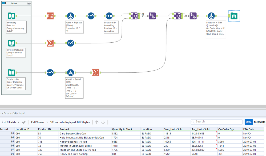Image resolution: width=266 pixels, height=156 pixels.
Task: Click the Joose On The Loose IPA cell
Action: (x=85, y=150)
